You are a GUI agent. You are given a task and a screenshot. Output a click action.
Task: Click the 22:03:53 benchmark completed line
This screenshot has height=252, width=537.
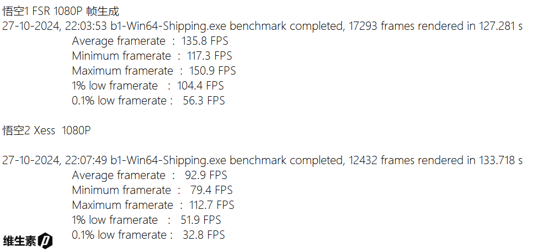(x=262, y=26)
